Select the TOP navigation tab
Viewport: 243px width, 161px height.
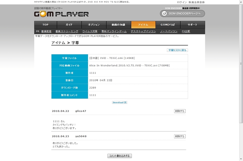(46, 25)
